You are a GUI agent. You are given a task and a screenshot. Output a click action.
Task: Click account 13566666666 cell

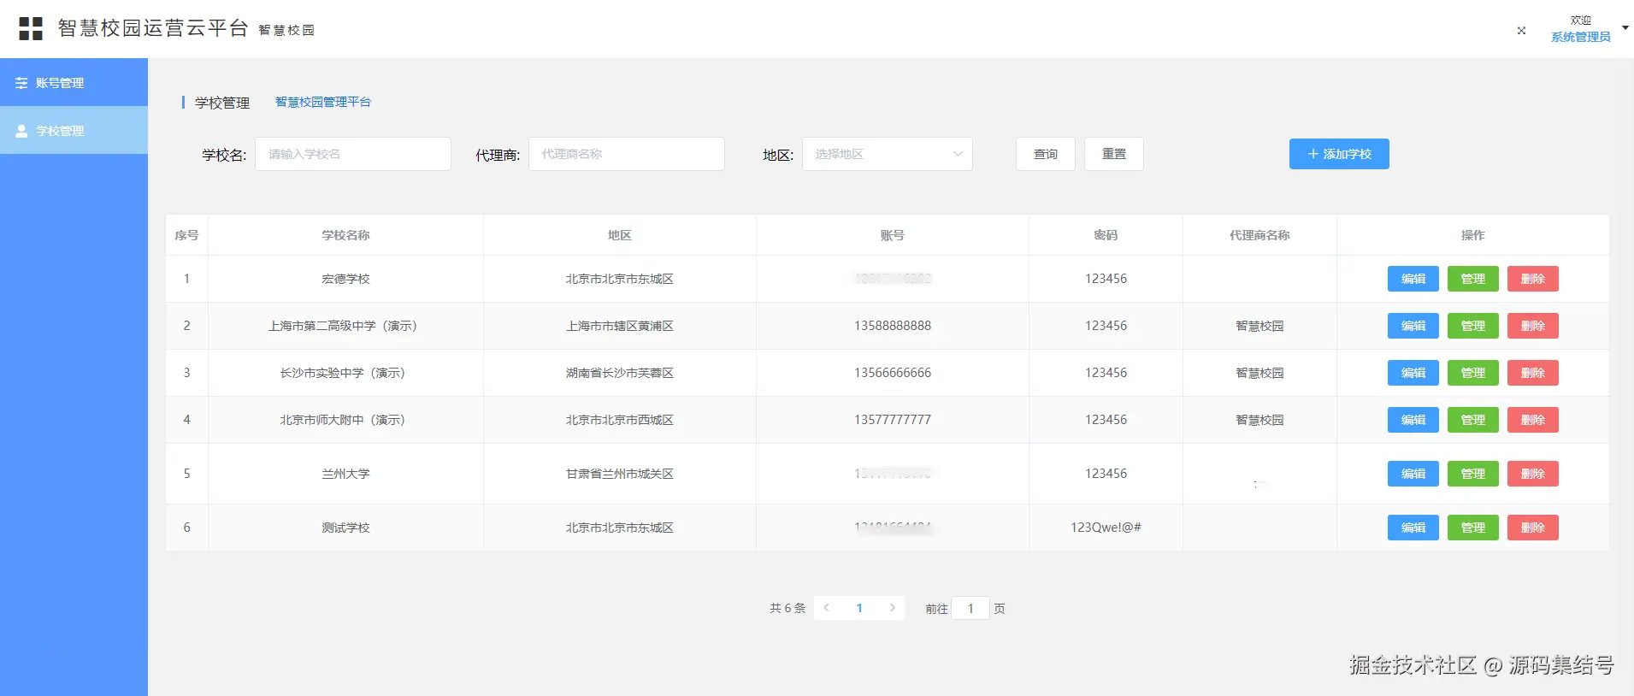click(x=892, y=373)
